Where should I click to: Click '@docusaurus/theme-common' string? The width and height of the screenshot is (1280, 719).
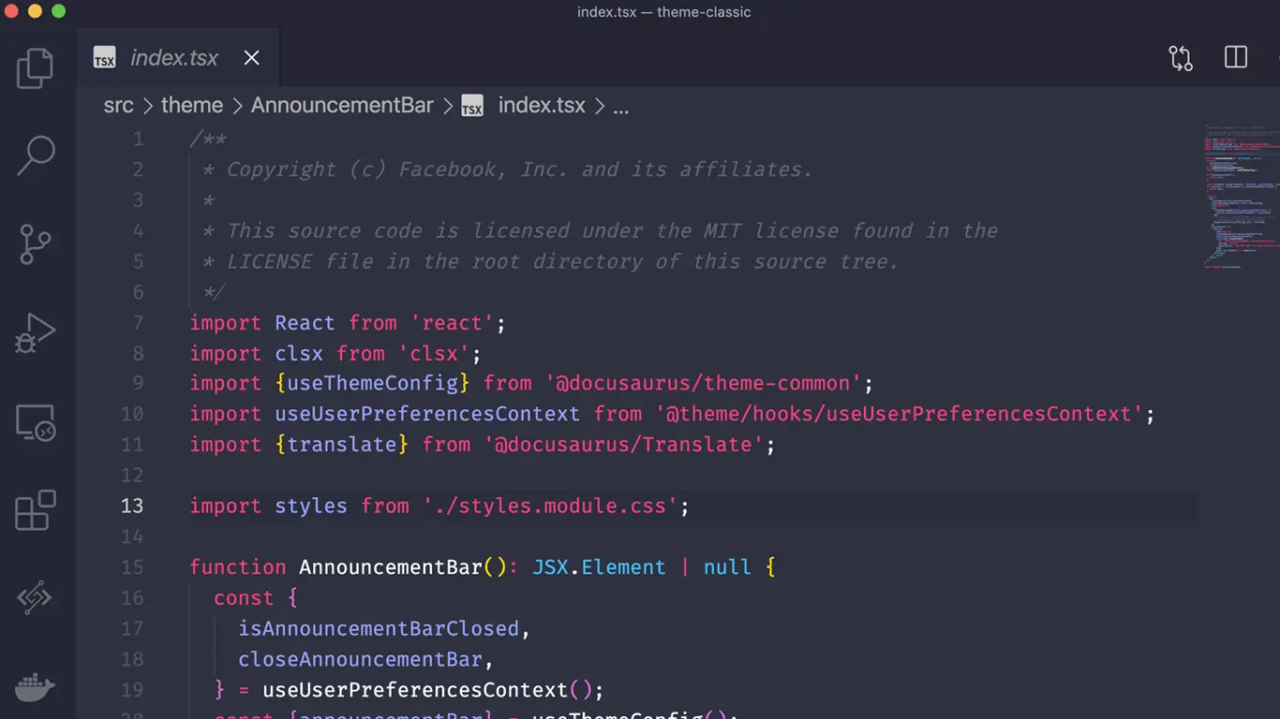click(703, 384)
